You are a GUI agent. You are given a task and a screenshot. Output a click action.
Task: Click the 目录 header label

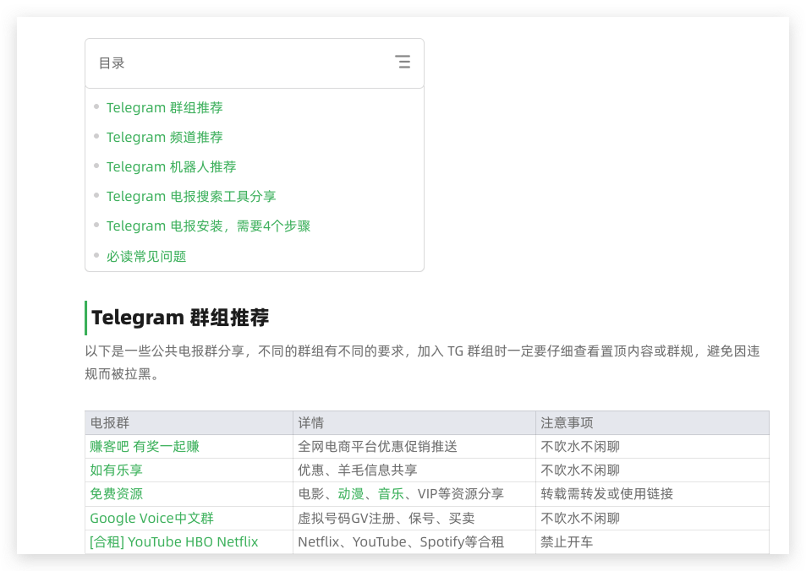pyautogui.click(x=112, y=63)
